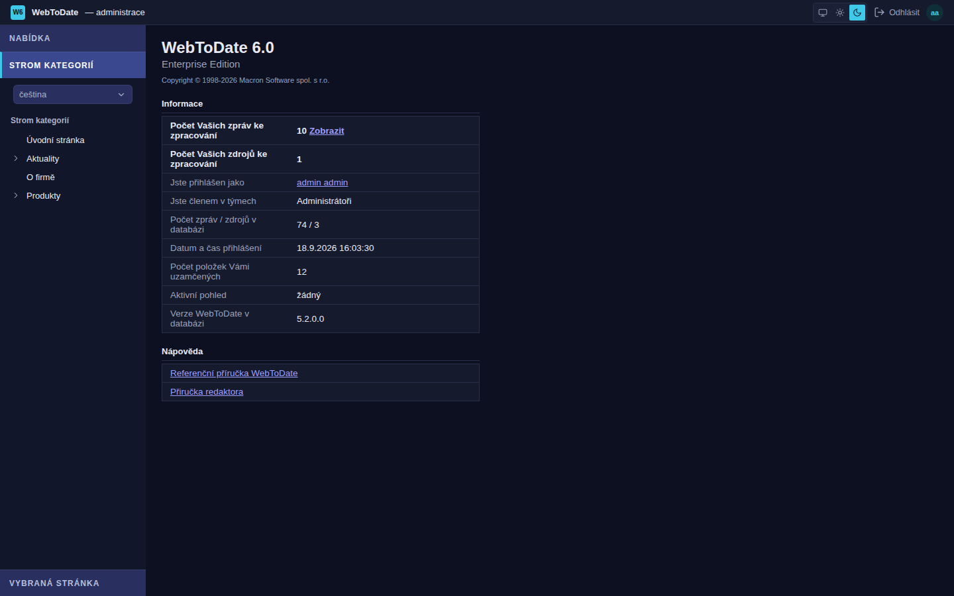Click the copyright Macron Software text
Image resolution: width=954 pixels, height=596 pixels.
245,80
